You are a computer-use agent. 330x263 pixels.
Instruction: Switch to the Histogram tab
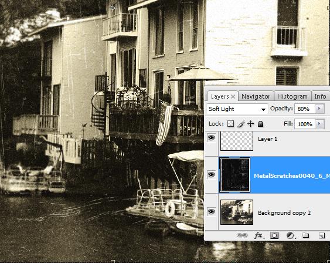click(x=292, y=96)
